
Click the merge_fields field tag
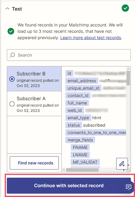click(x=80, y=140)
